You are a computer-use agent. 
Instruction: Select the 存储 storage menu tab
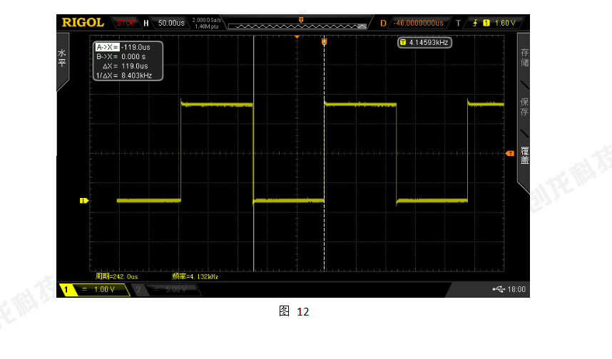pos(524,57)
